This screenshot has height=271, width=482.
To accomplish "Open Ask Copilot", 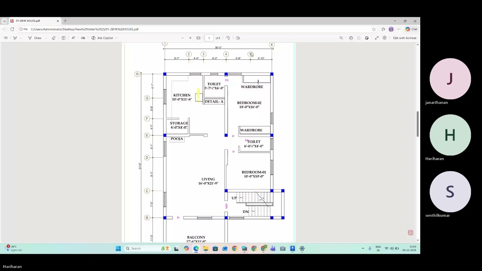I will pyautogui.click(x=102, y=38).
